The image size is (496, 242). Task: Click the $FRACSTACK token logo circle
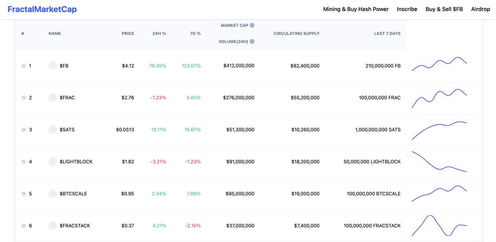pyautogui.click(x=52, y=225)
